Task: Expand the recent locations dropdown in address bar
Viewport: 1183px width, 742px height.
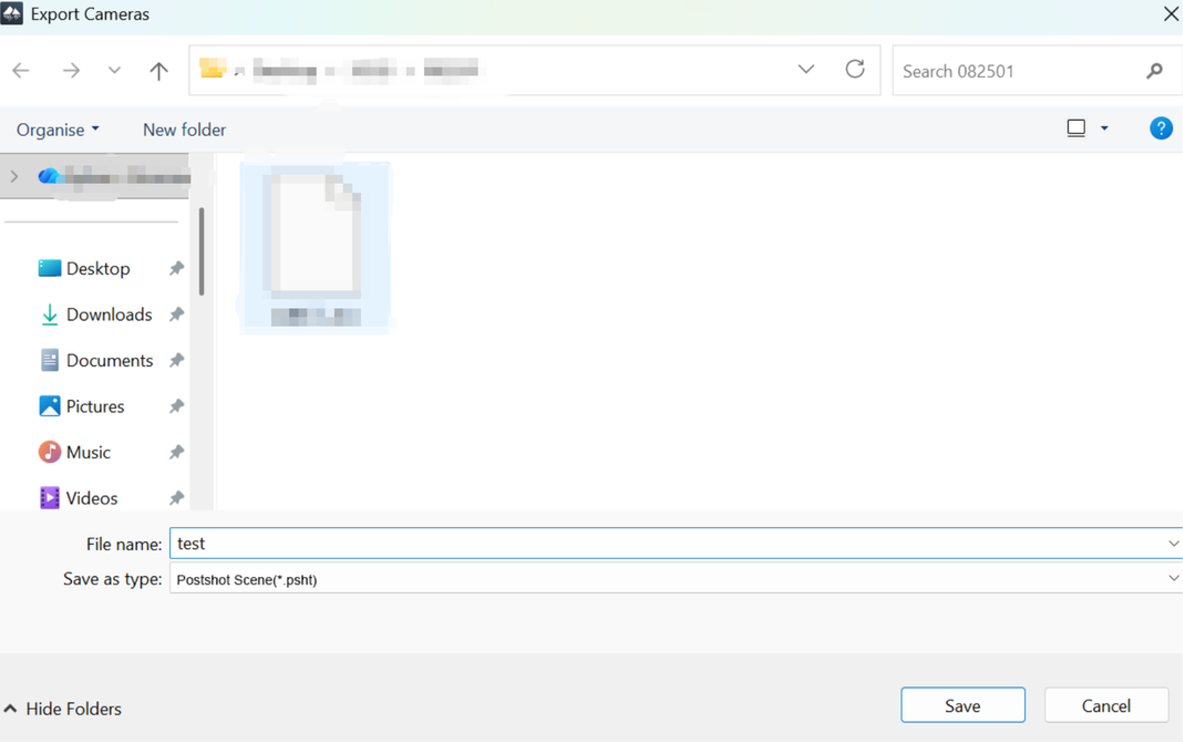Action: click(x=805, y=69)
